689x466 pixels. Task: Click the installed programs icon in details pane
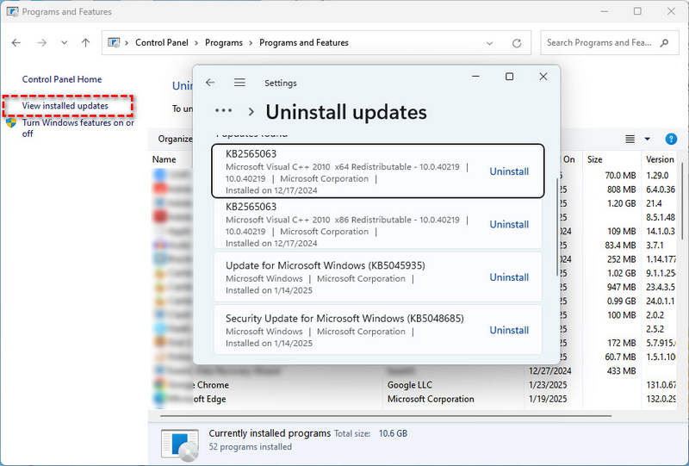pos(179,445)
